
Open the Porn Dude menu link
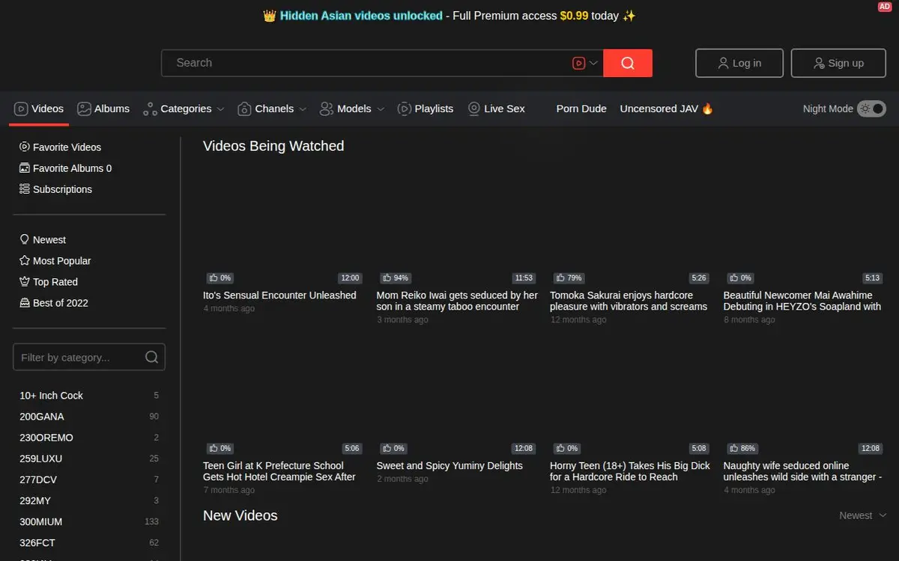tap(581, 108)
